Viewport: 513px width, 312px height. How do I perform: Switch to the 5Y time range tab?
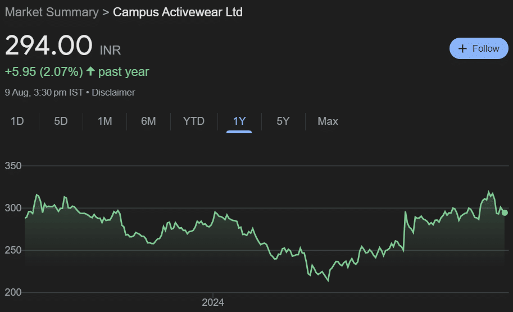coord(283,121)
